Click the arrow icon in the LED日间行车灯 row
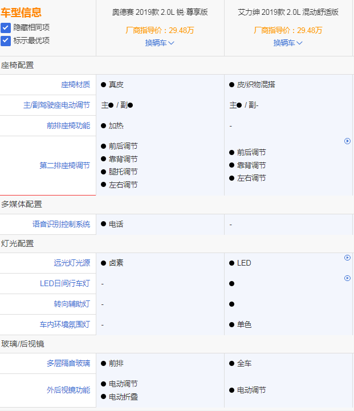 (347, 278)
